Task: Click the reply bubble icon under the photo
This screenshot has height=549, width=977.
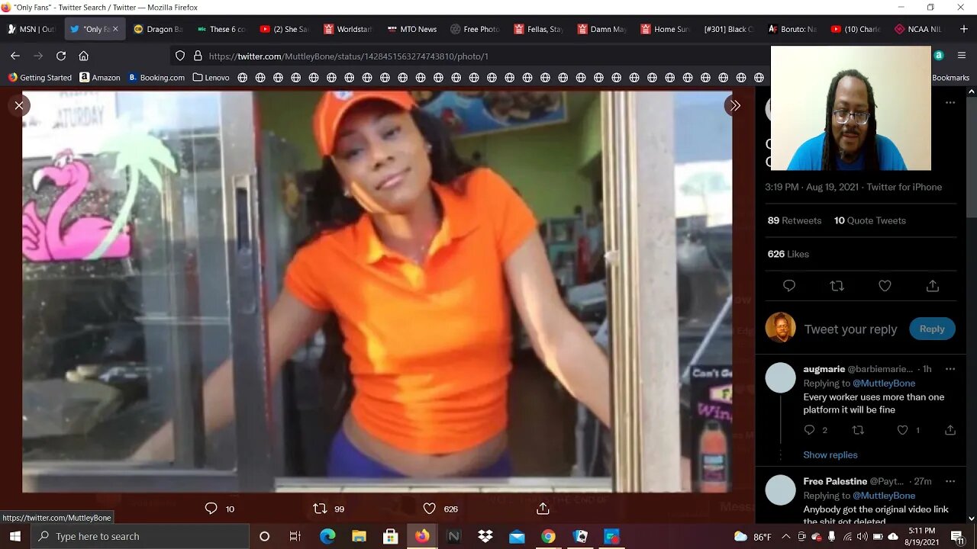Action: (211, 509)
